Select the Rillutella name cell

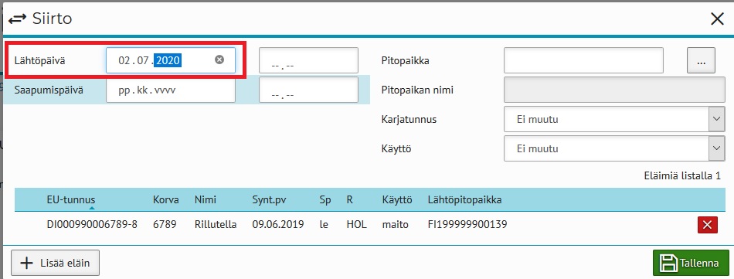click(216, 225)
